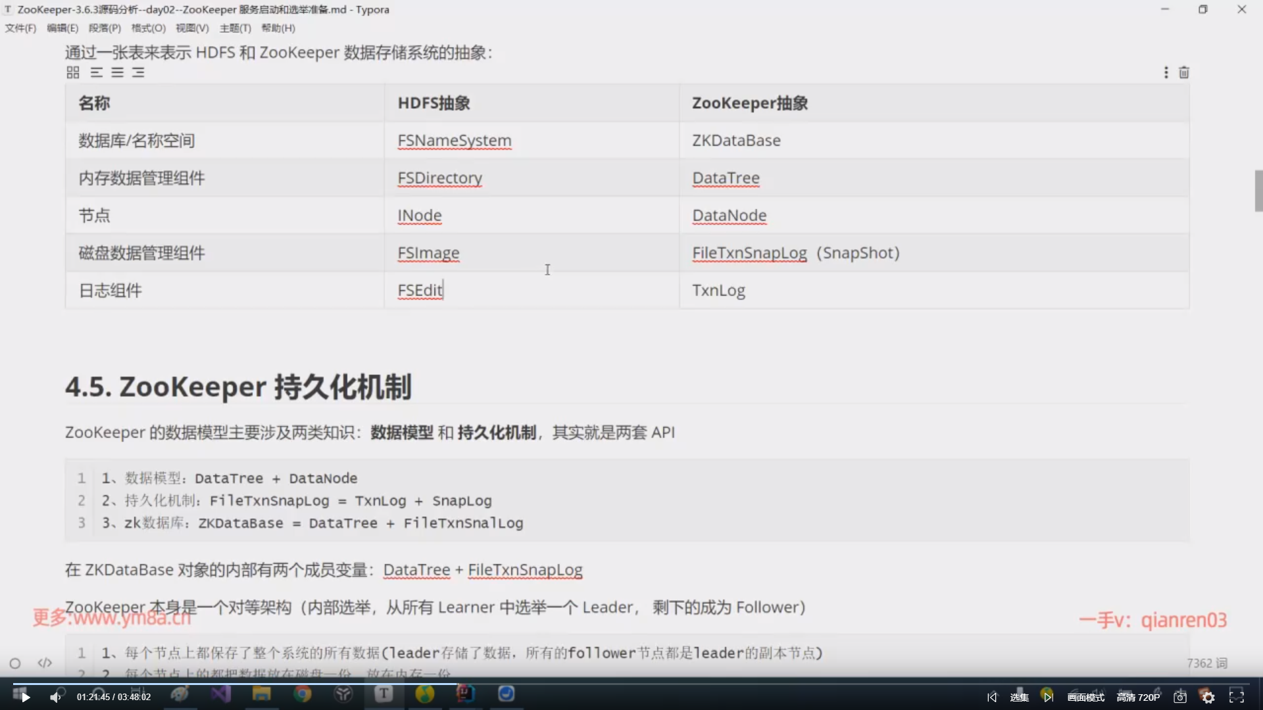Align table column right
The height and width of the screenshot is (710, 1263).
tap(138, 72)
